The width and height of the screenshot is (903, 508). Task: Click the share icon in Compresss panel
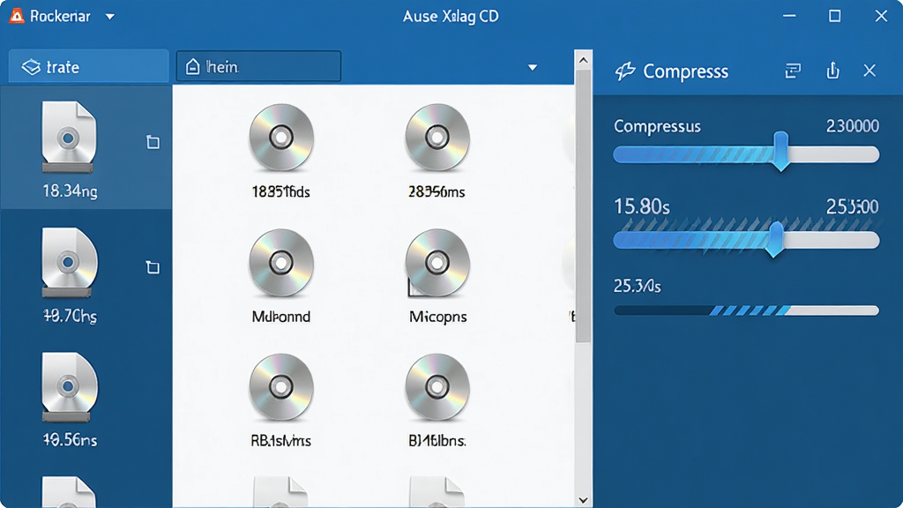pyautogui.click(x=832, y=71)
